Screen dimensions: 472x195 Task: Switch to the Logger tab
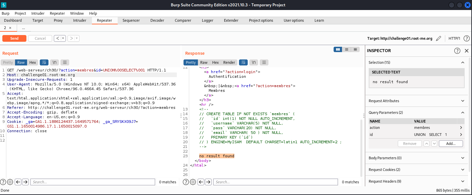(x=208, y=20)
